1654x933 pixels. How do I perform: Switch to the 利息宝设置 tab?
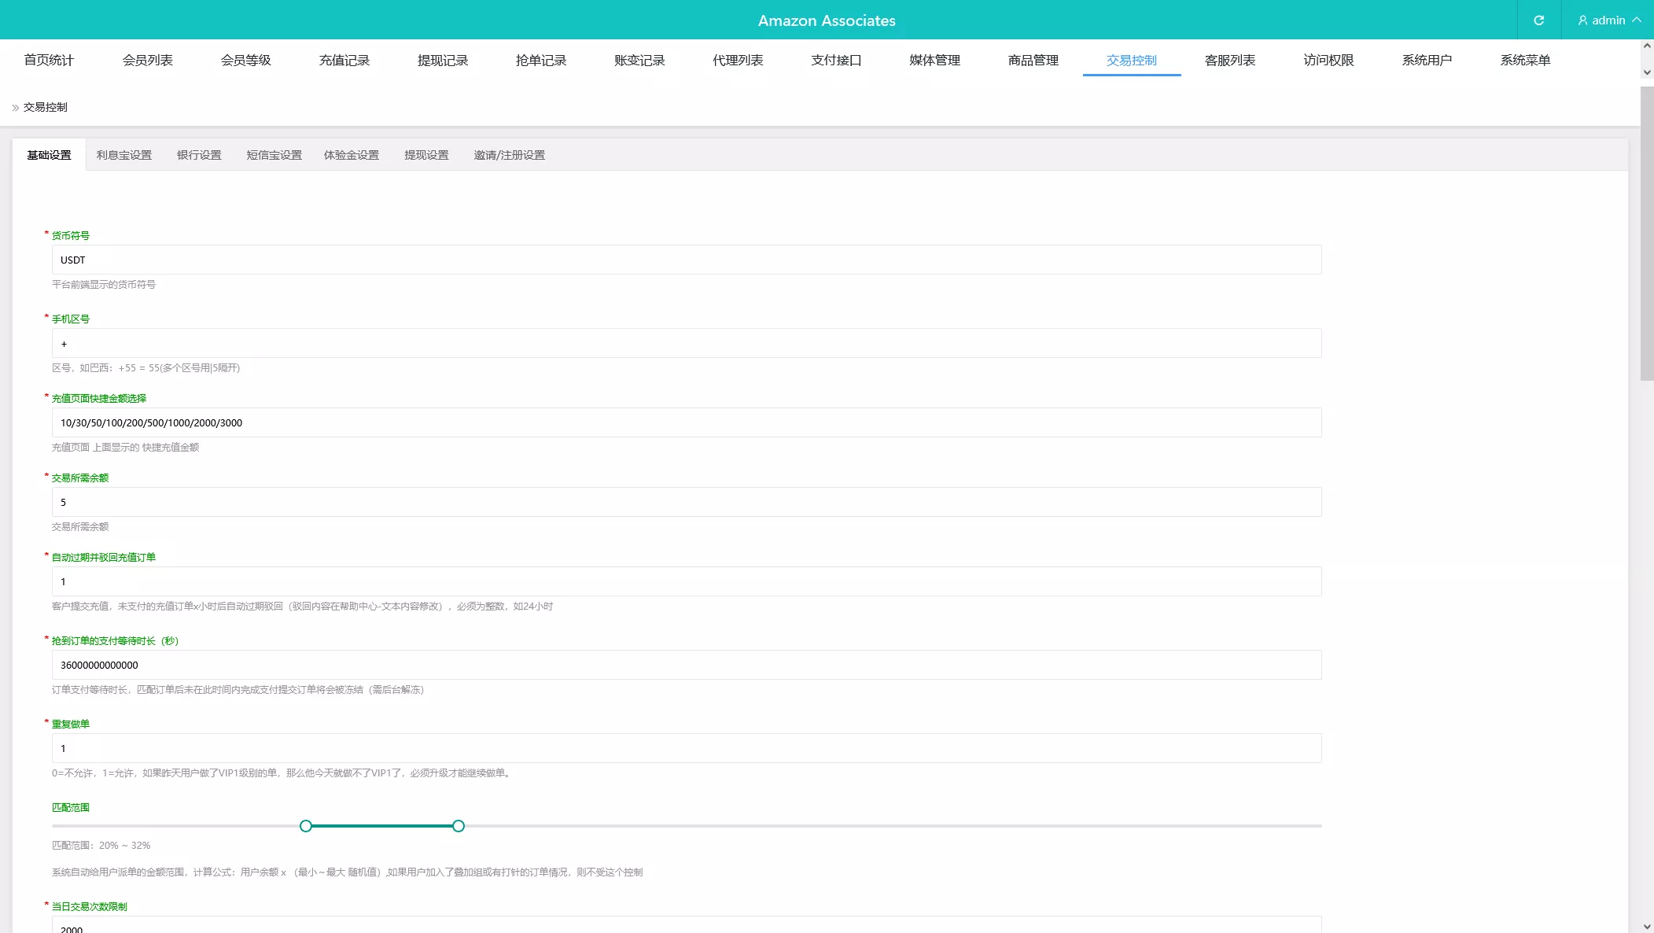(124, 155)
